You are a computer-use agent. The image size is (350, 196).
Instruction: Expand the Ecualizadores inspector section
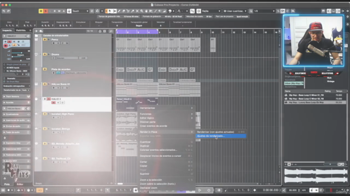click(16, 114)
